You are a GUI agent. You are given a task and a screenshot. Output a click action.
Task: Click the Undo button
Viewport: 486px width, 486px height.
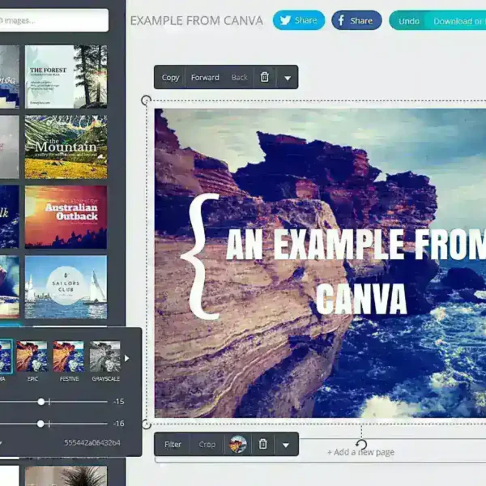pos(408,21)
